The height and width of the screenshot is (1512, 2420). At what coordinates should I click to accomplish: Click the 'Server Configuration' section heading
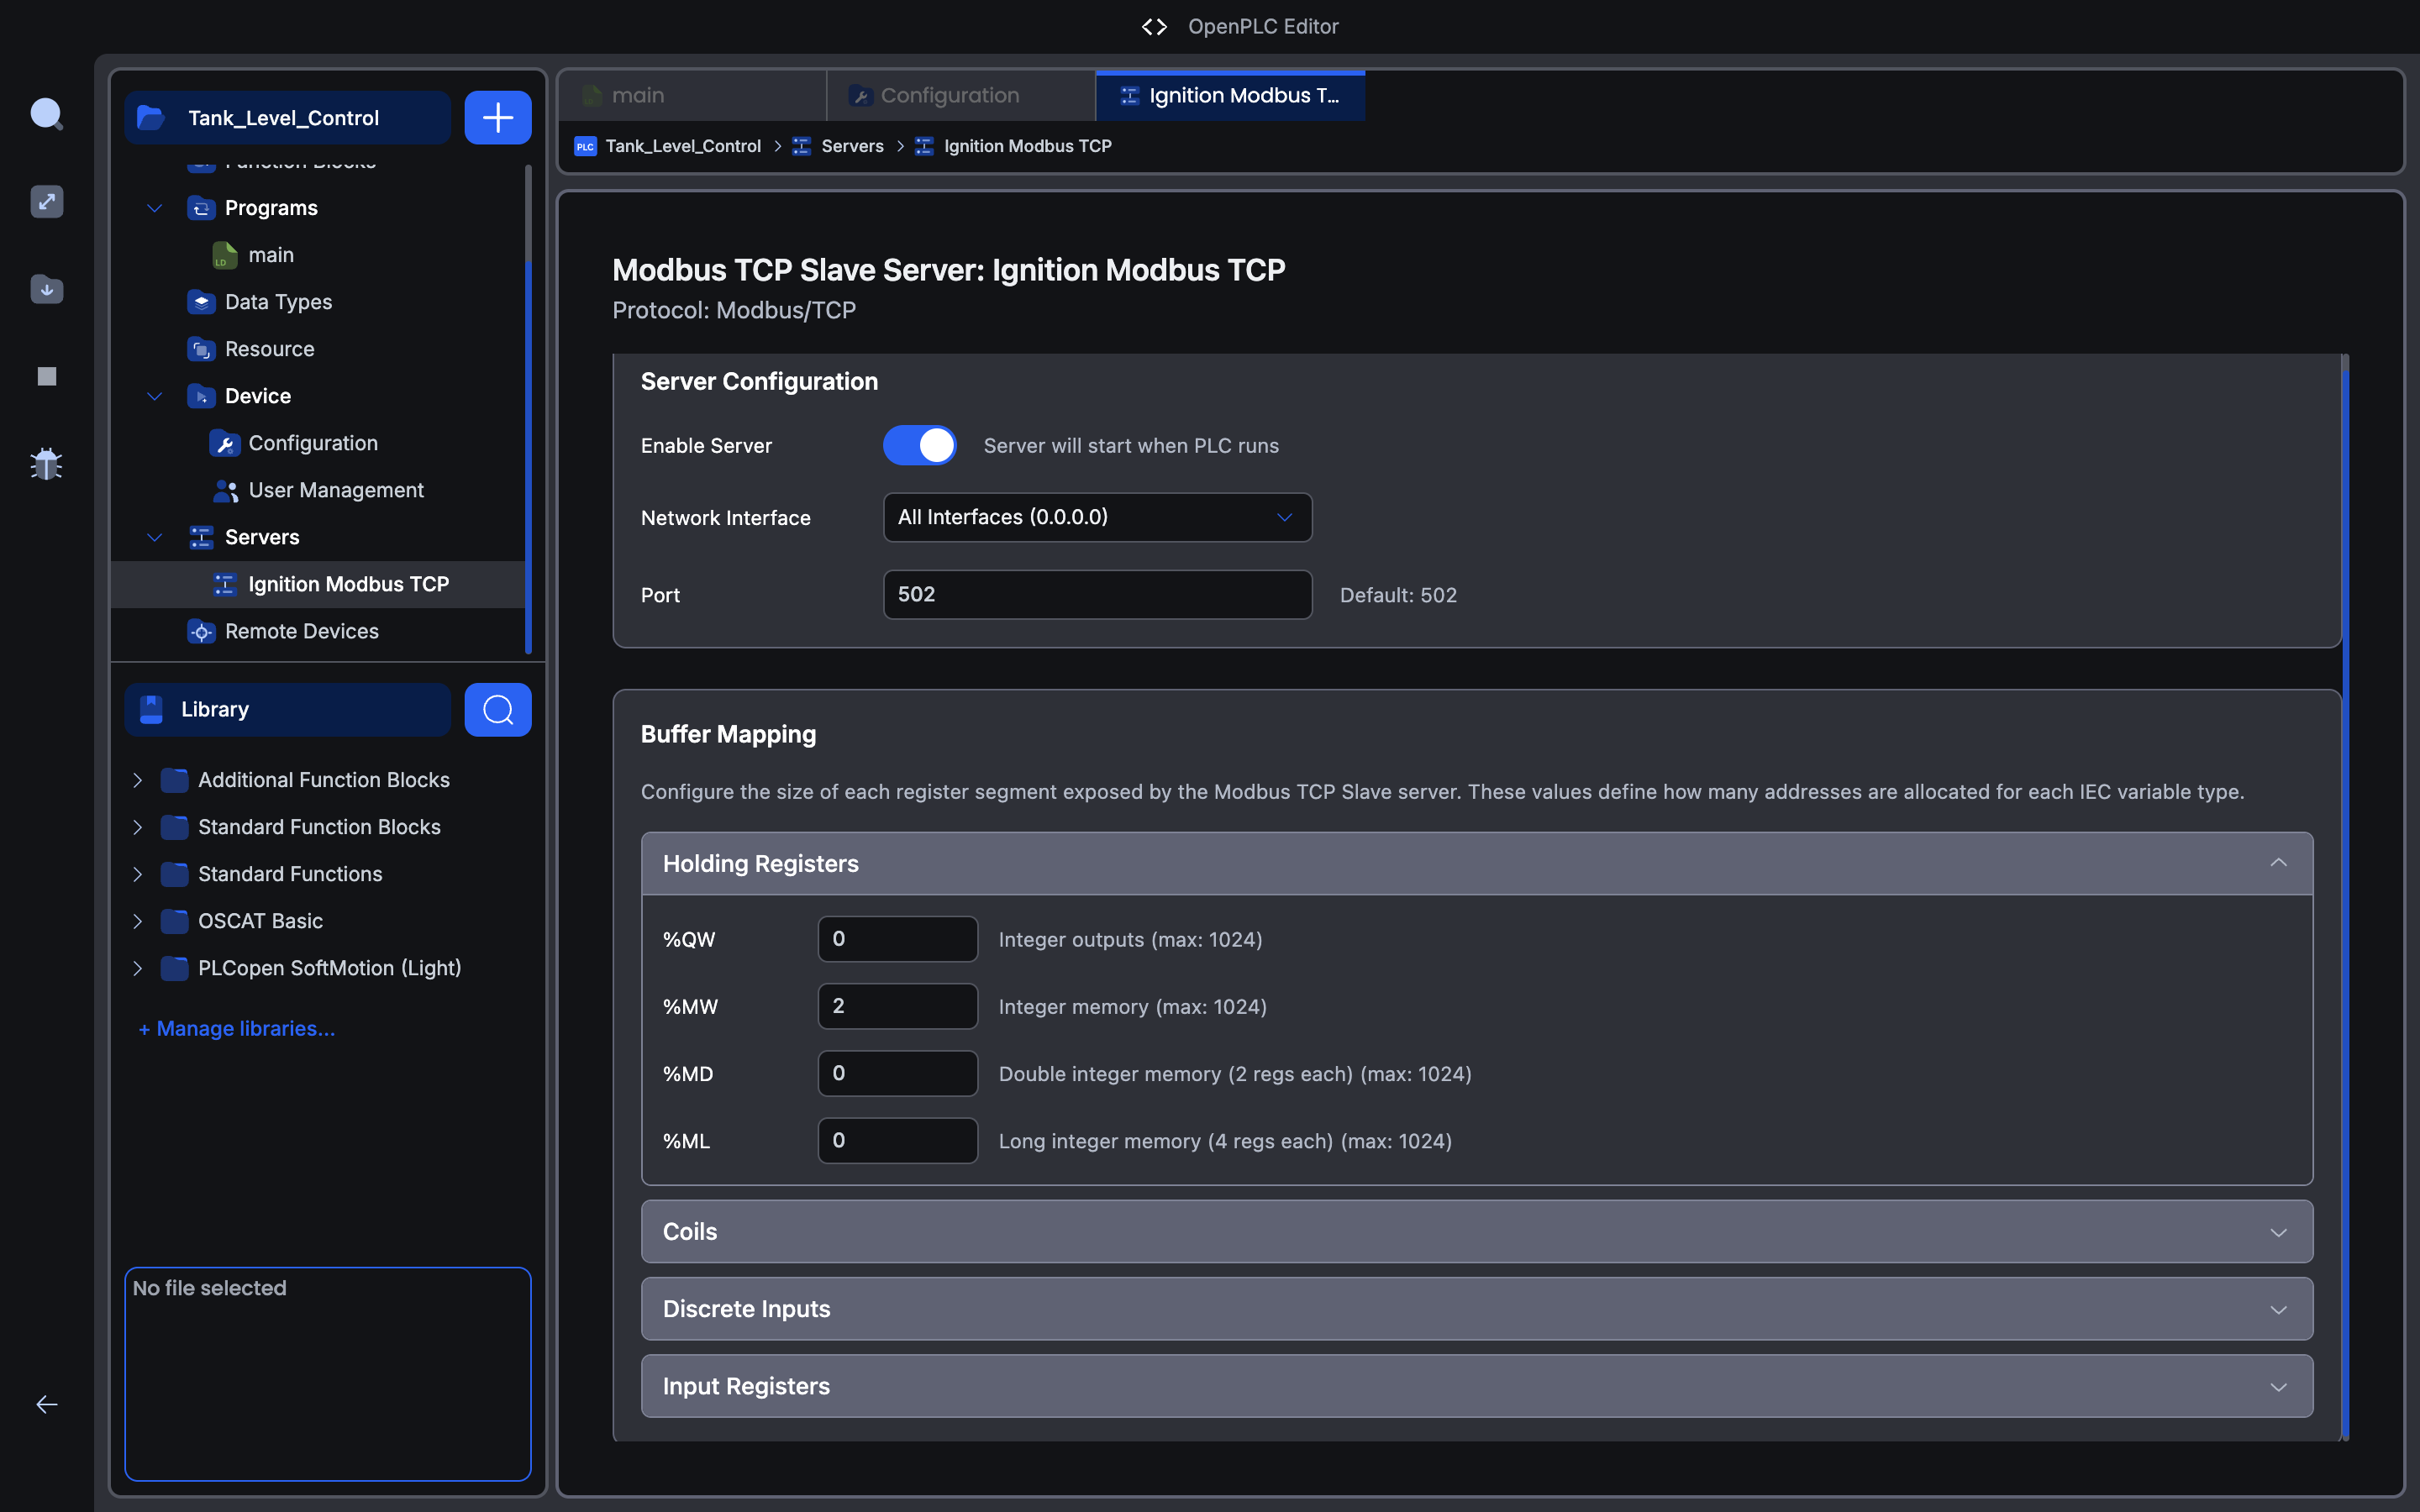pyautogui.click(x=759, y=381)
